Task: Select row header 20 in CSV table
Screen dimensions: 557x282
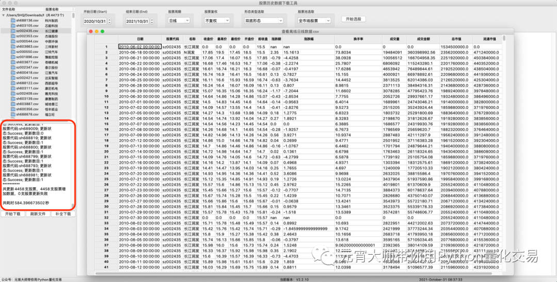Action: (x=106, y=151)
